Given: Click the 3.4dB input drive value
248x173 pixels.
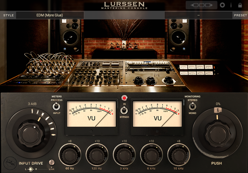Looking at the screenshot, I should (x=32, y=104).
